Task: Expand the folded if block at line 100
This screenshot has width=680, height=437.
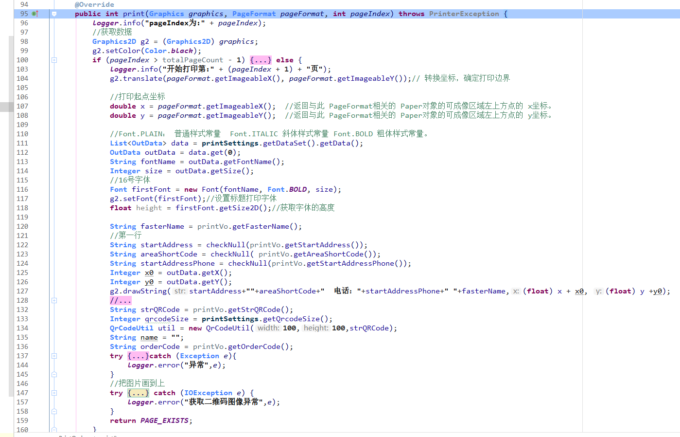Action: (x=54, y=60)
